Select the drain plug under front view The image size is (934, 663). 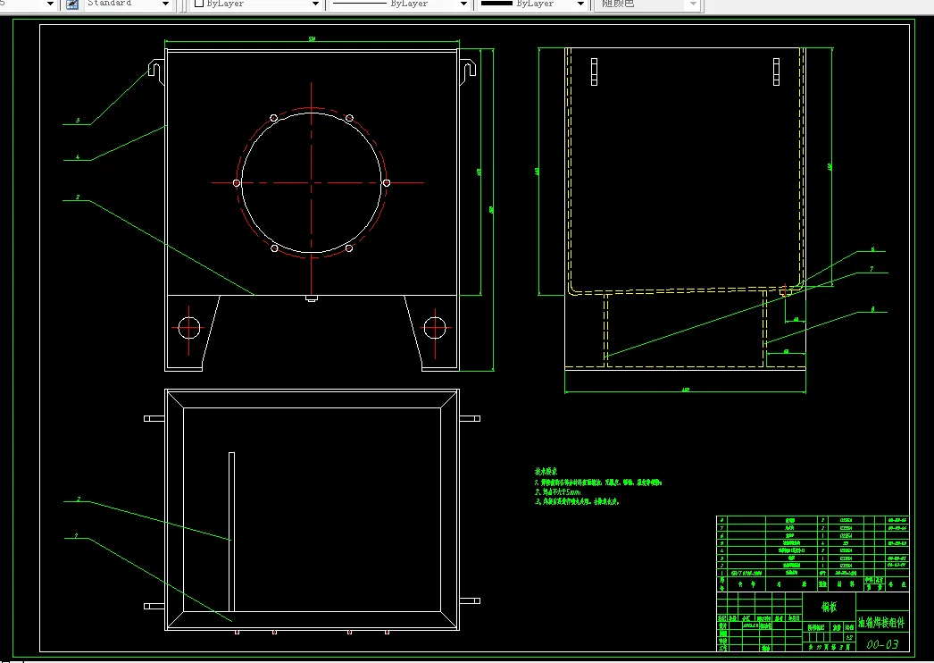(312, 298)
